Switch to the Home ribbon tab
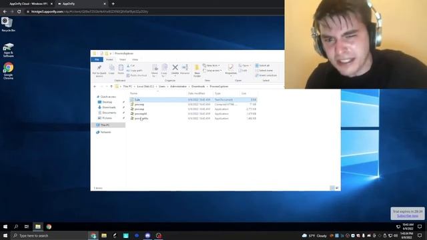 [x=109, y=59]
